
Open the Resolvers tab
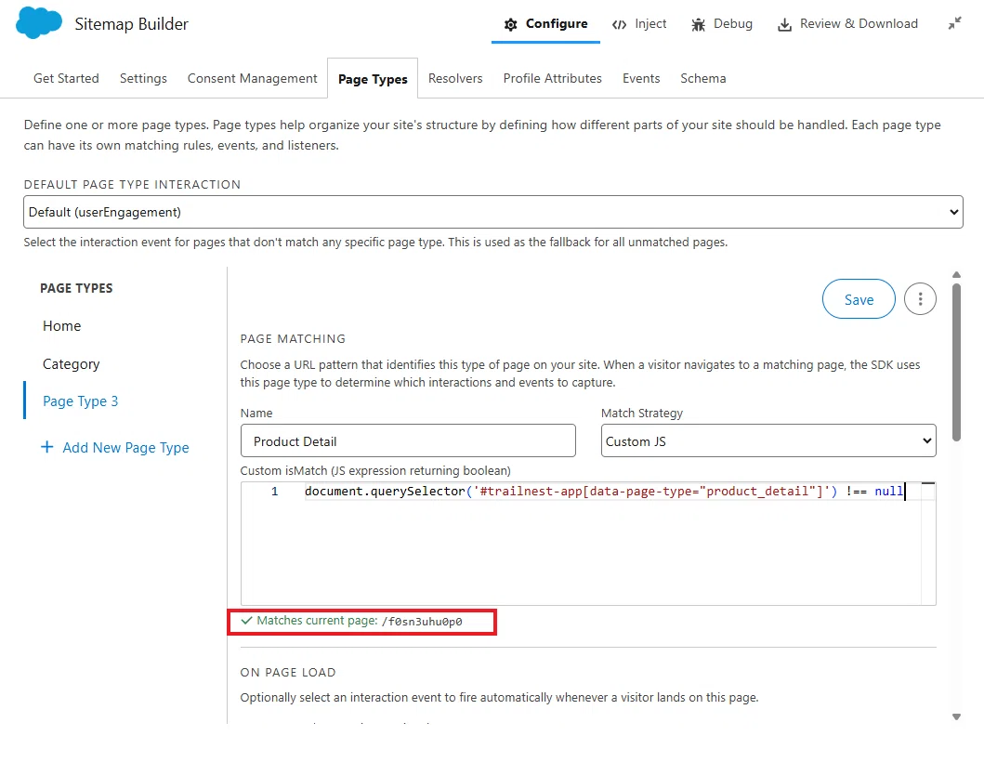pyautogui.click(x=455, y=78)
